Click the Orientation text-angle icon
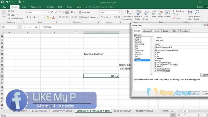Screen dimensions: 208x117 click(x=72, y=12)
